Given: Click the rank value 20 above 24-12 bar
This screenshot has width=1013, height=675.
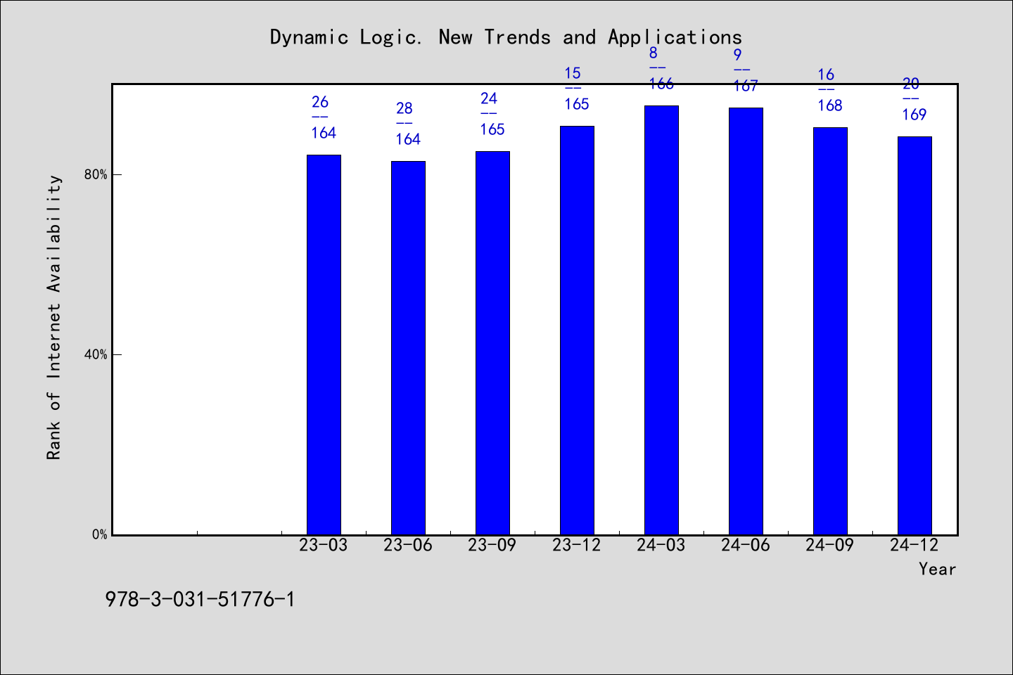Looking at the screenshot, I should coord(911,84).
